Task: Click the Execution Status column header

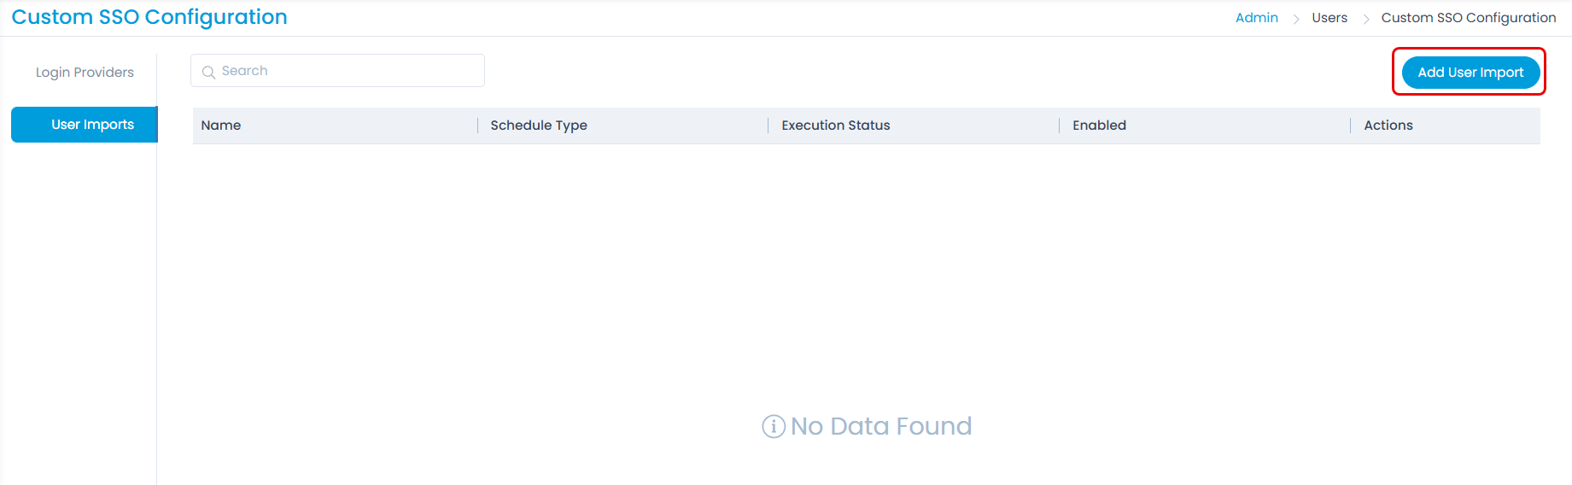Action: point(835,126)
